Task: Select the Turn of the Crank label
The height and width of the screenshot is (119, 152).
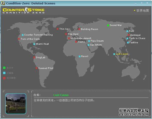Action: tap(30, 39)
